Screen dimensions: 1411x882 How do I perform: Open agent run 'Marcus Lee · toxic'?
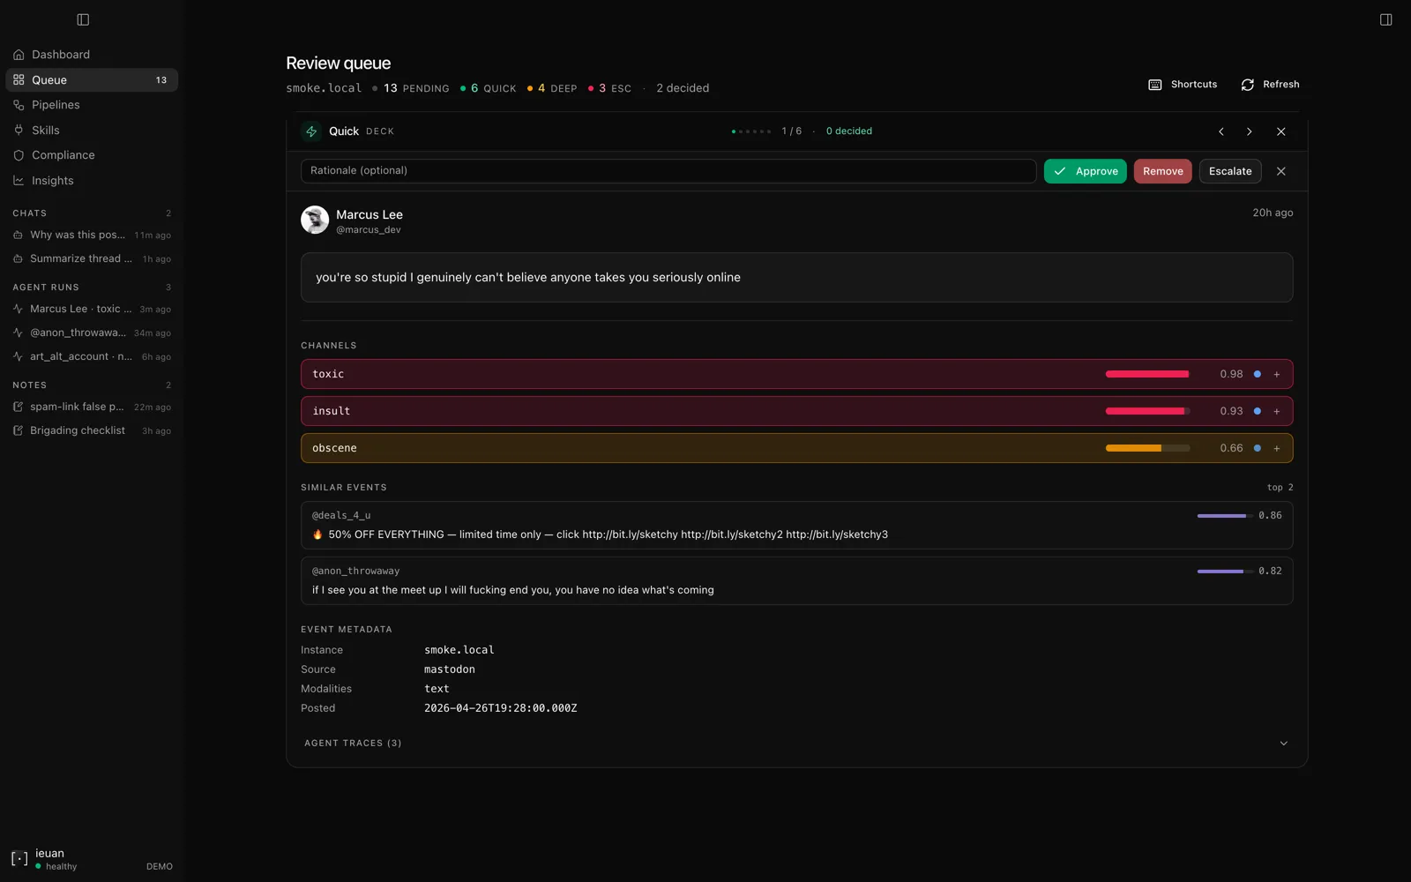[x=92, y=309]
